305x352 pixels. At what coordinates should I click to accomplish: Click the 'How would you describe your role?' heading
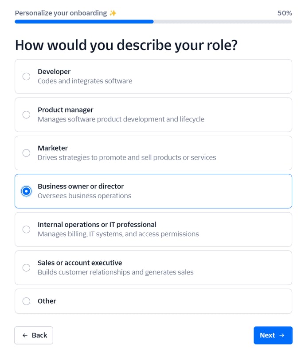pyautogui.click(x=126, y=45)
